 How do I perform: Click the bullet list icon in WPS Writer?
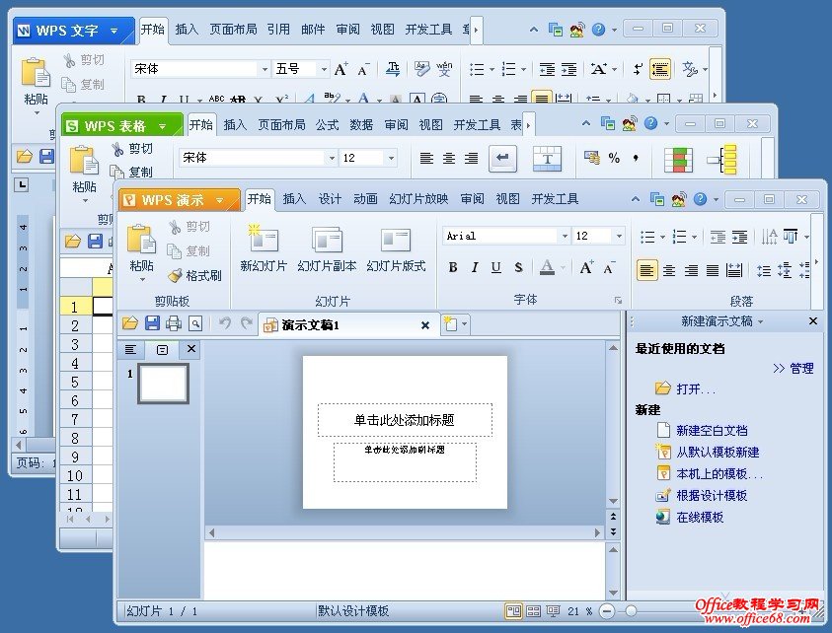pos(477,69)
